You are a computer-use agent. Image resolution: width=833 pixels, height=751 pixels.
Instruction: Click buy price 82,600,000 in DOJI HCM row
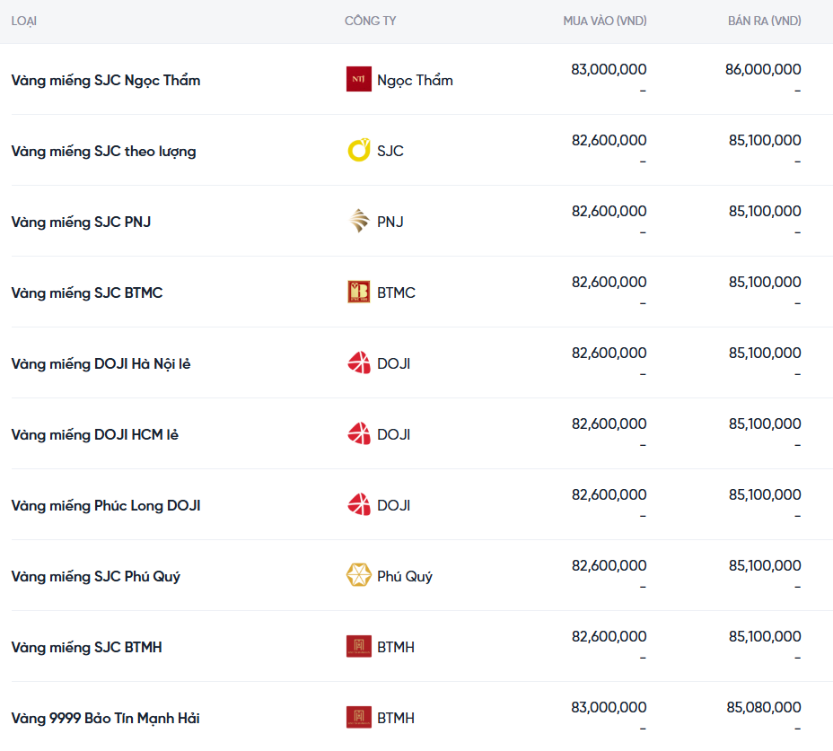click(x=609, y=424)
